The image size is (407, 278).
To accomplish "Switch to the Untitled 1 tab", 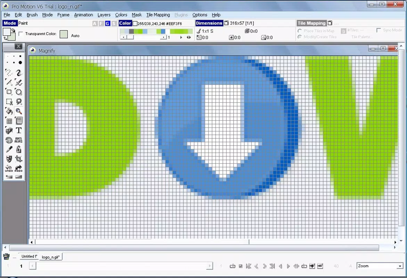I will pos(29,256).
